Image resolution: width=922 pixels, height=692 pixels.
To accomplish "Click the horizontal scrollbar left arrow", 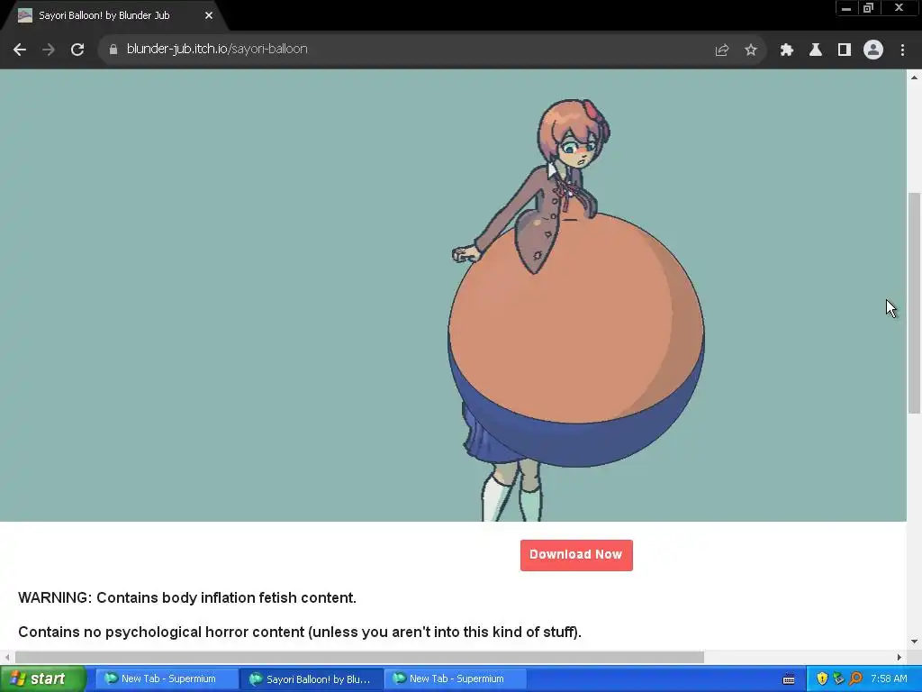I will coord(7,657).
